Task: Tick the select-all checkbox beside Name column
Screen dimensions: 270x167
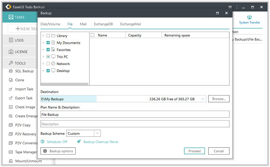Action: coord(92,35)
